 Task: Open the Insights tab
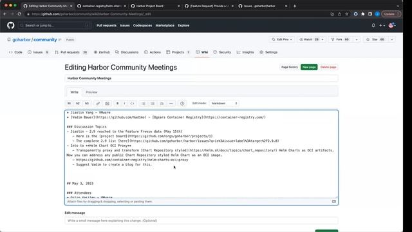tap(245, 52)
